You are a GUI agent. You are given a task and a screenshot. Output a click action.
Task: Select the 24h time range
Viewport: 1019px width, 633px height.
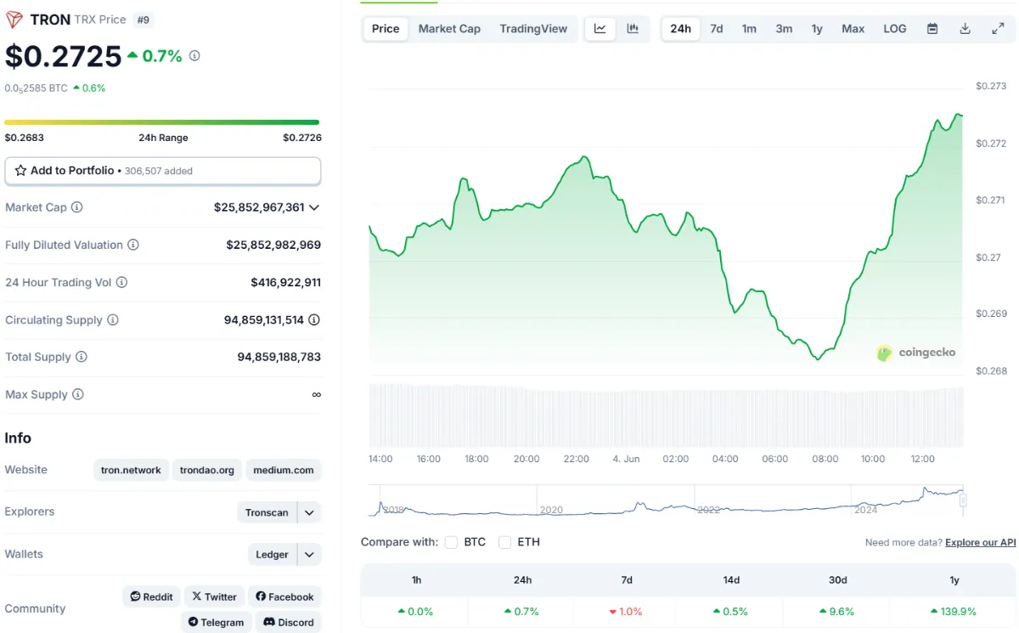click(681, 29)
